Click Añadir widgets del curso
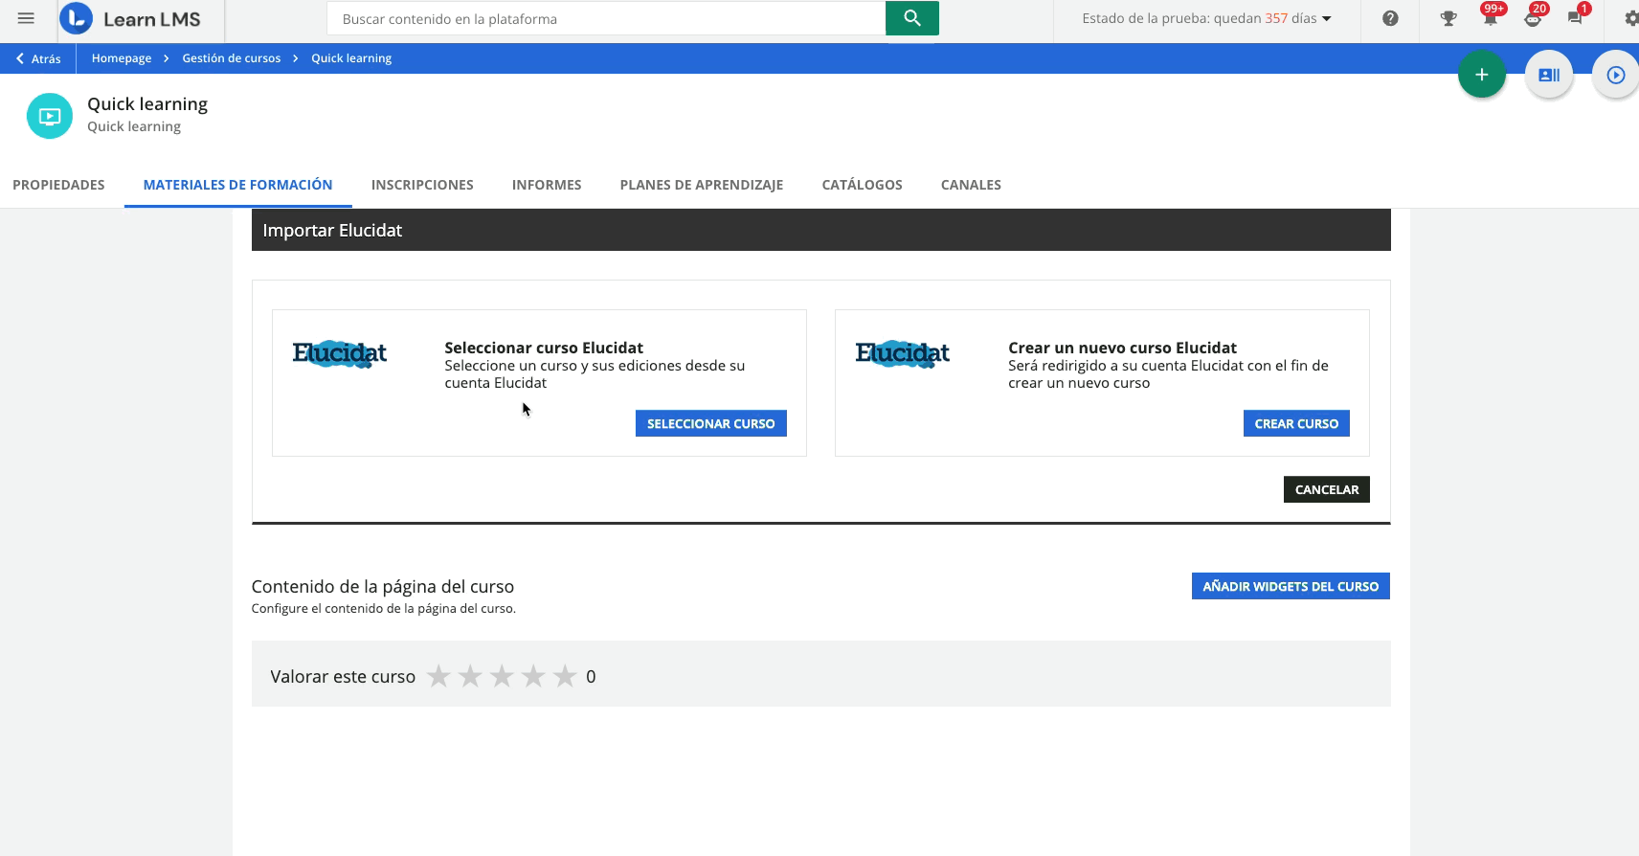 click(x=1291, y=586)
